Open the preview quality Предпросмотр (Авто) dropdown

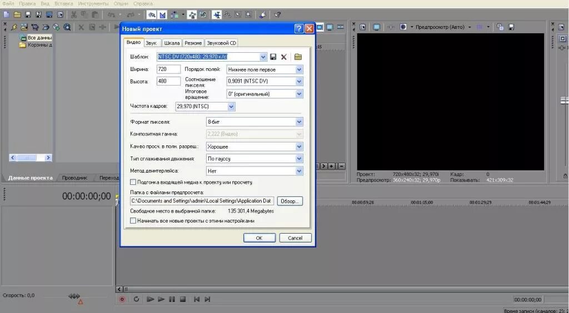(469, 27)
